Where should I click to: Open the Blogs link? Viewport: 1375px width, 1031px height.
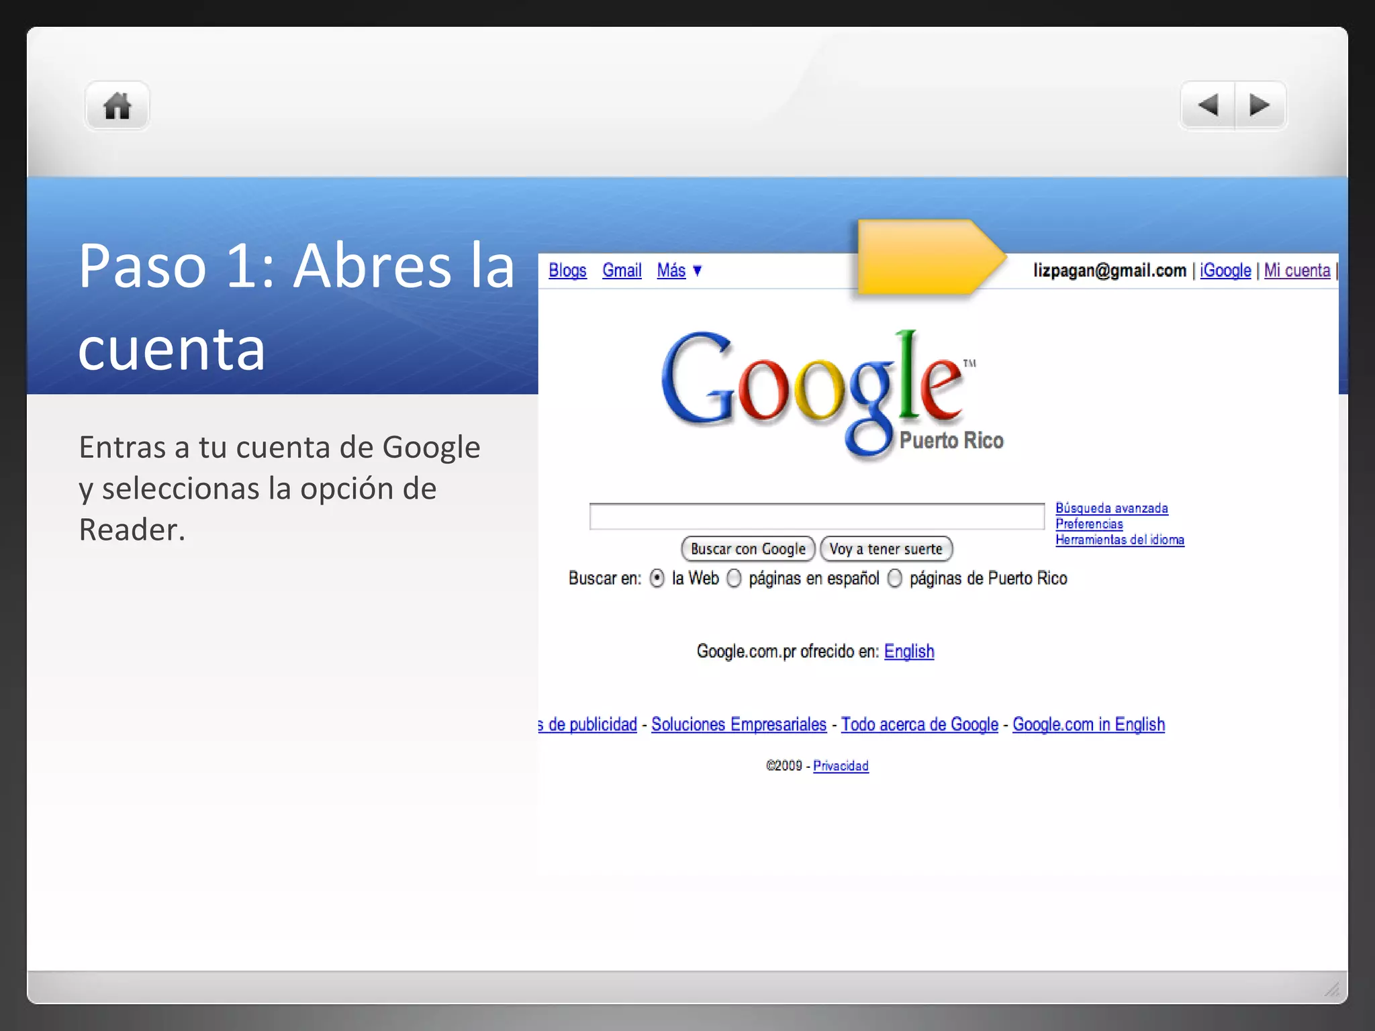(x=567, y=271)
